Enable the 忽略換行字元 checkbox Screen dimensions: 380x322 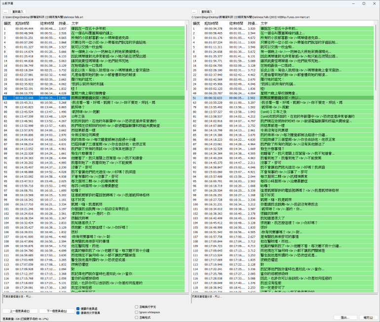(x=136, y=307)
